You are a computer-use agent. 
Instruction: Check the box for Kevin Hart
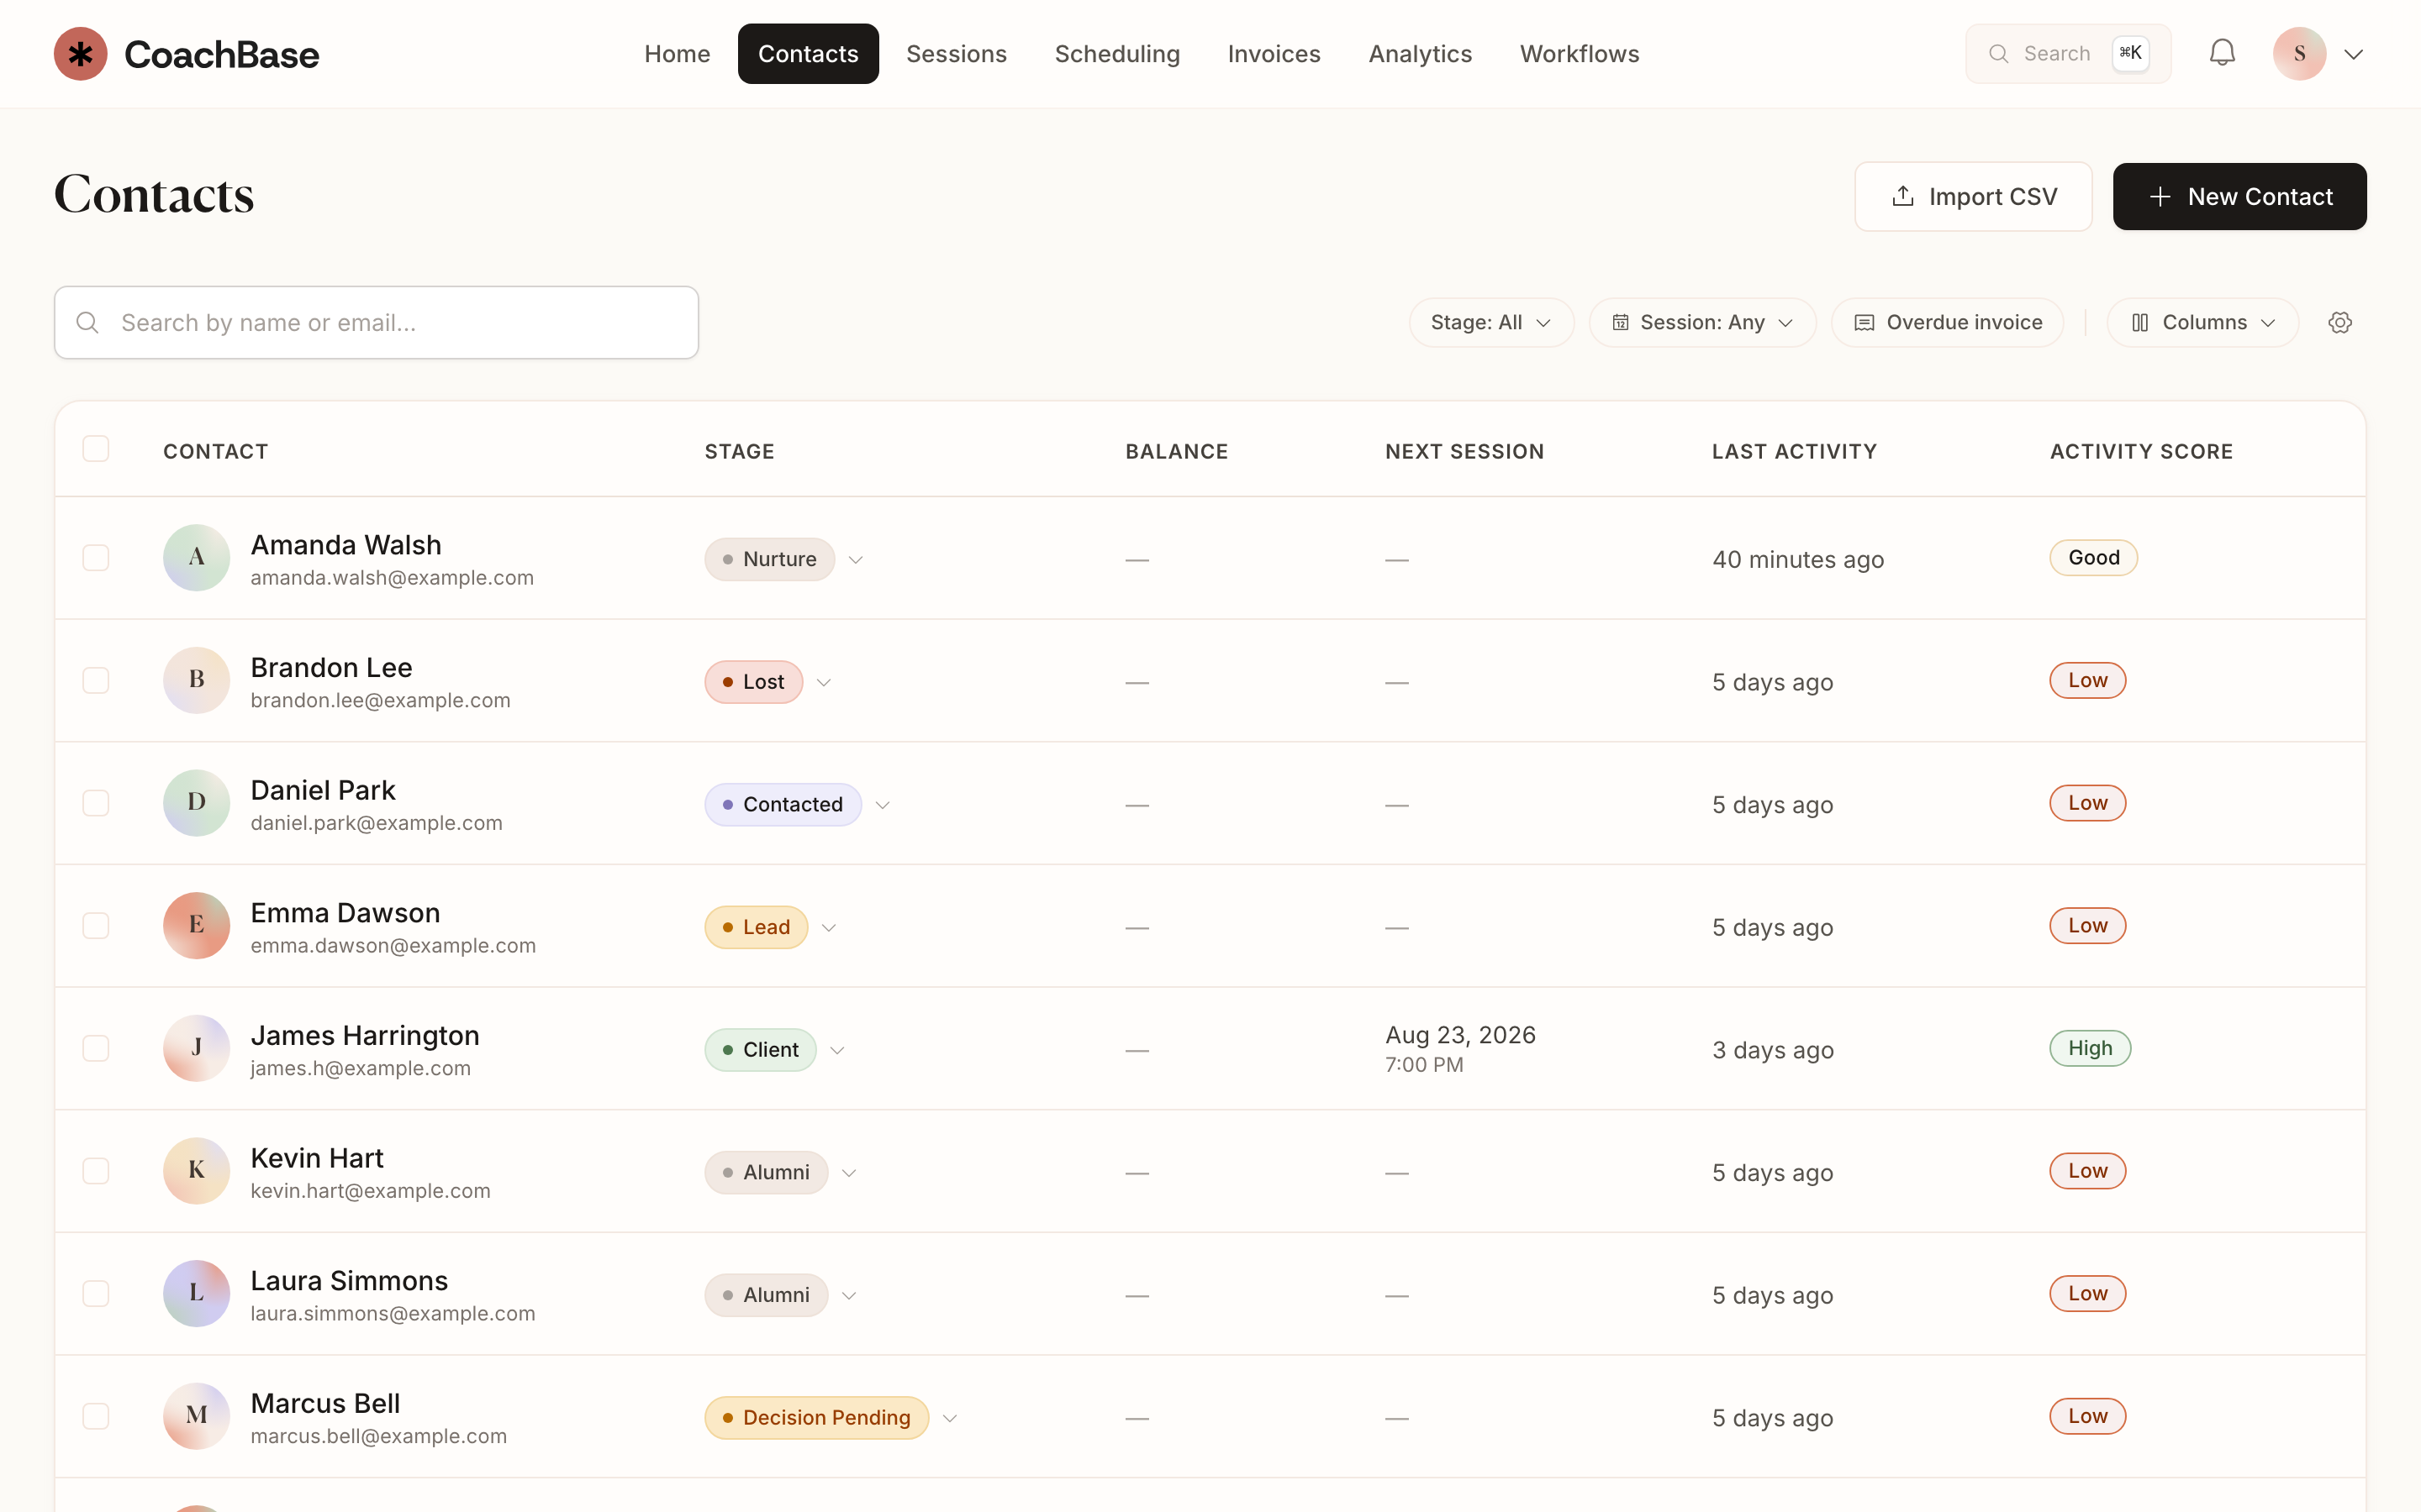click(x=96, y=1171)
